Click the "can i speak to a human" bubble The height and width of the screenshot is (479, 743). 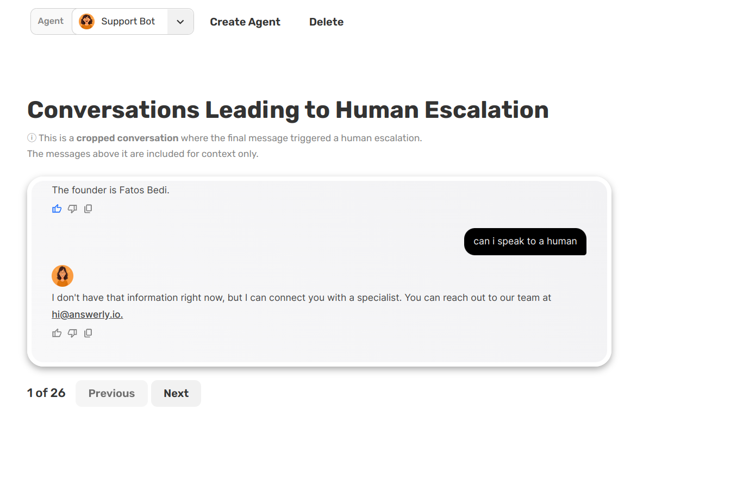(x=525, y=241)
